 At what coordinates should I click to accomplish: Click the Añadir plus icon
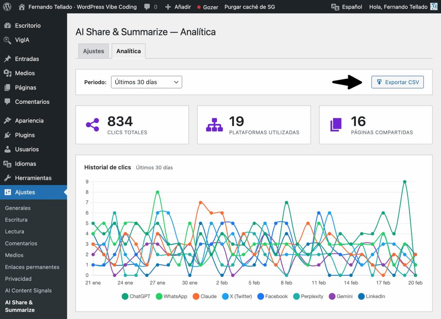pyautogui.click(x=168, y=7)
